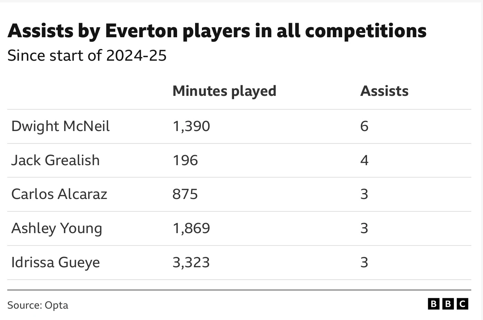Click the BBC logo
Screen dimensions: 483x320
(448, 304)
